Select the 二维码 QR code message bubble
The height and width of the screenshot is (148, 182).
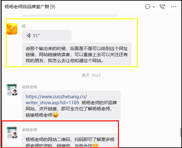(x=70, y=141)
